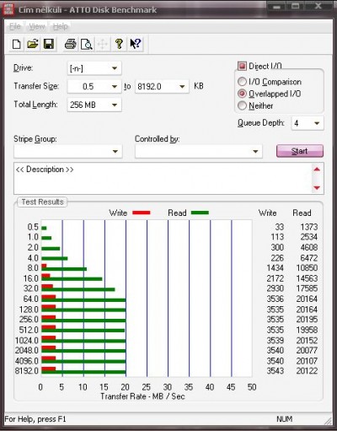Click the 1024.0 transfer size row label
The width and height of the screenshot is (337, 431).
[x=27, y=341]
